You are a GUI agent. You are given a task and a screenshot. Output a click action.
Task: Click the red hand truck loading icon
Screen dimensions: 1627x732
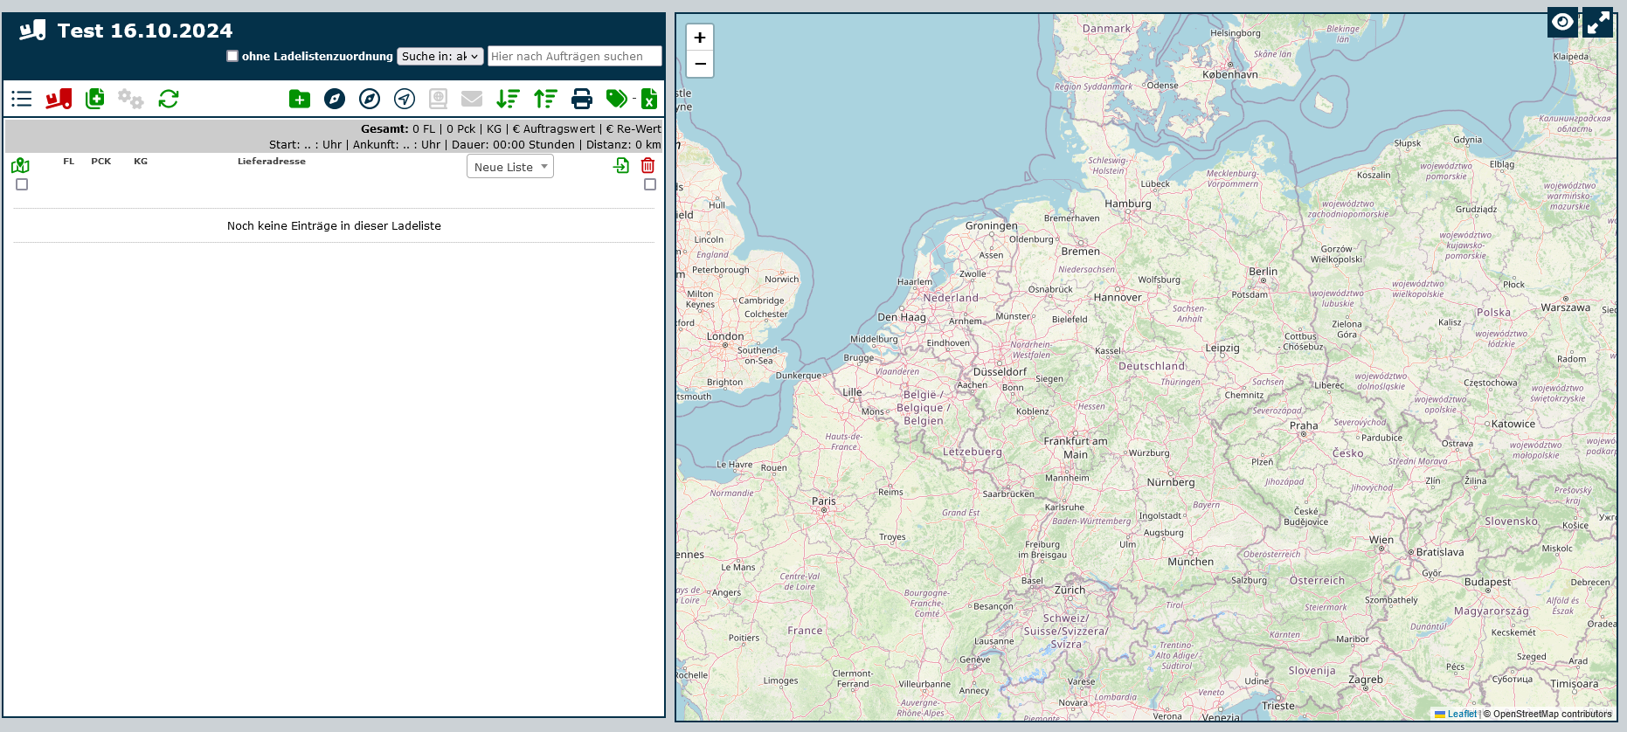coord(59,99)
